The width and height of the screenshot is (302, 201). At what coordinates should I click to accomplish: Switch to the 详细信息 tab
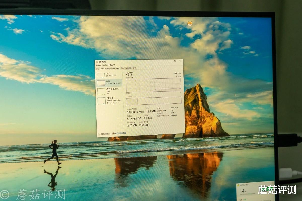click(x=128, y=68)
